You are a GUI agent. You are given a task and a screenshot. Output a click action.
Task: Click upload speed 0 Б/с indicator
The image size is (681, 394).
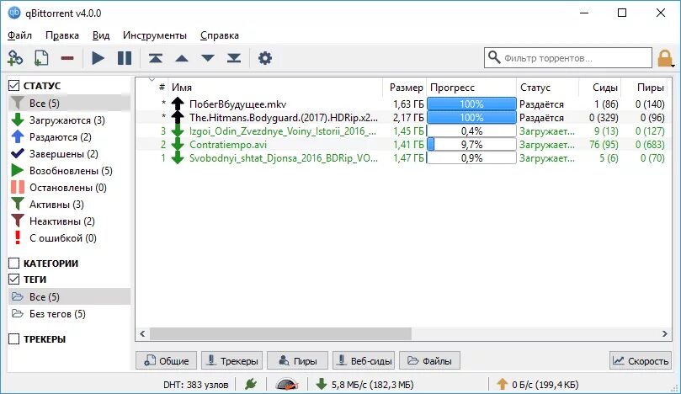pos(538,385)
